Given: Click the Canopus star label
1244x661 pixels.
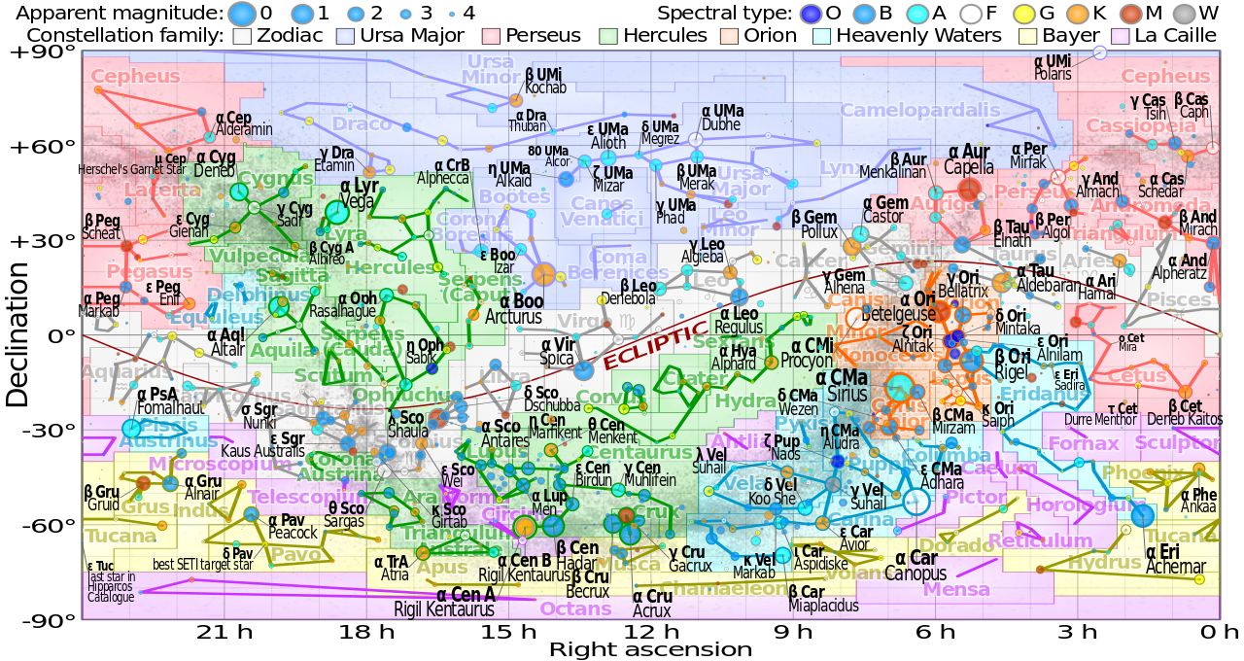Looking at the screenshot, I should 915,574.
